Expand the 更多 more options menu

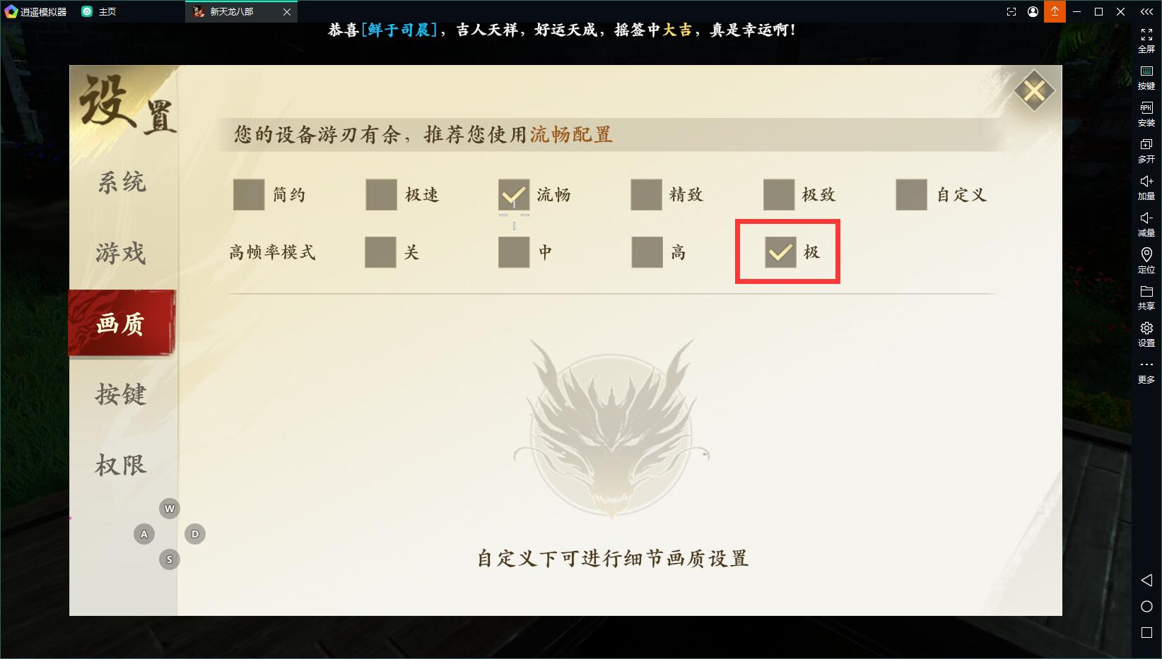coord(1146,372)
